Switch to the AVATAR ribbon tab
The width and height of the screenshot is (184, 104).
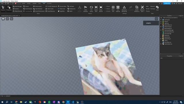click(34, 3)
